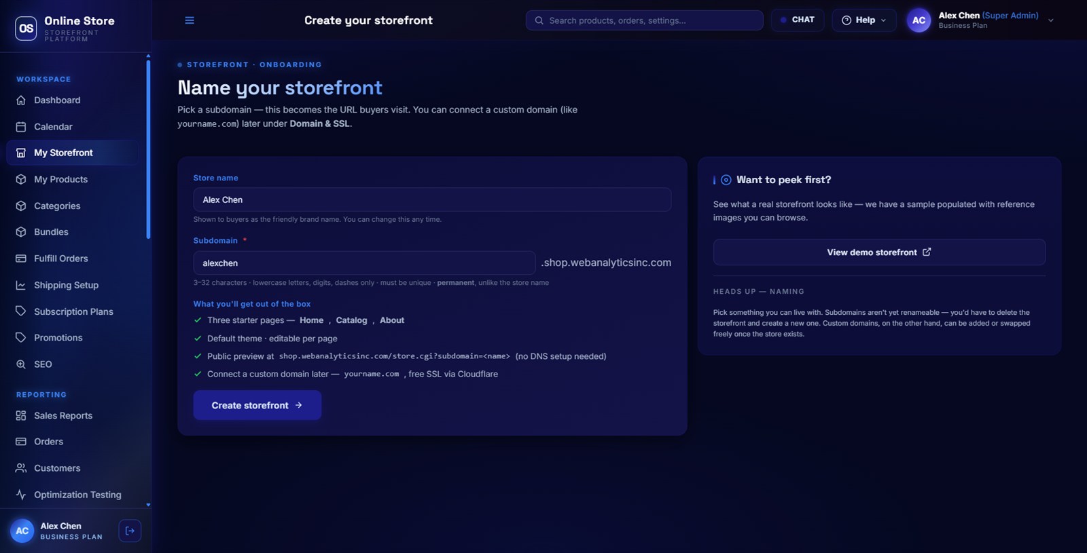Click the Sales Reports grid icon
Screen dimensions: 1087x553
[21, 415]
